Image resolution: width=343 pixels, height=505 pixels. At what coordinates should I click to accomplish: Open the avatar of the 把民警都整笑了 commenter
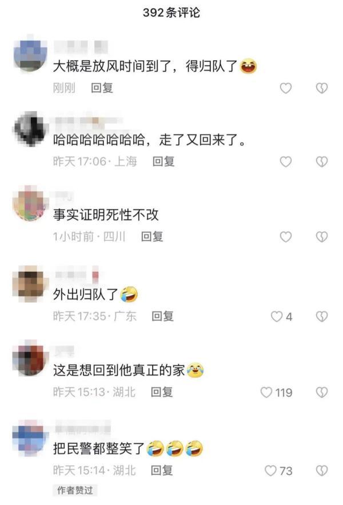coord(30,437)
